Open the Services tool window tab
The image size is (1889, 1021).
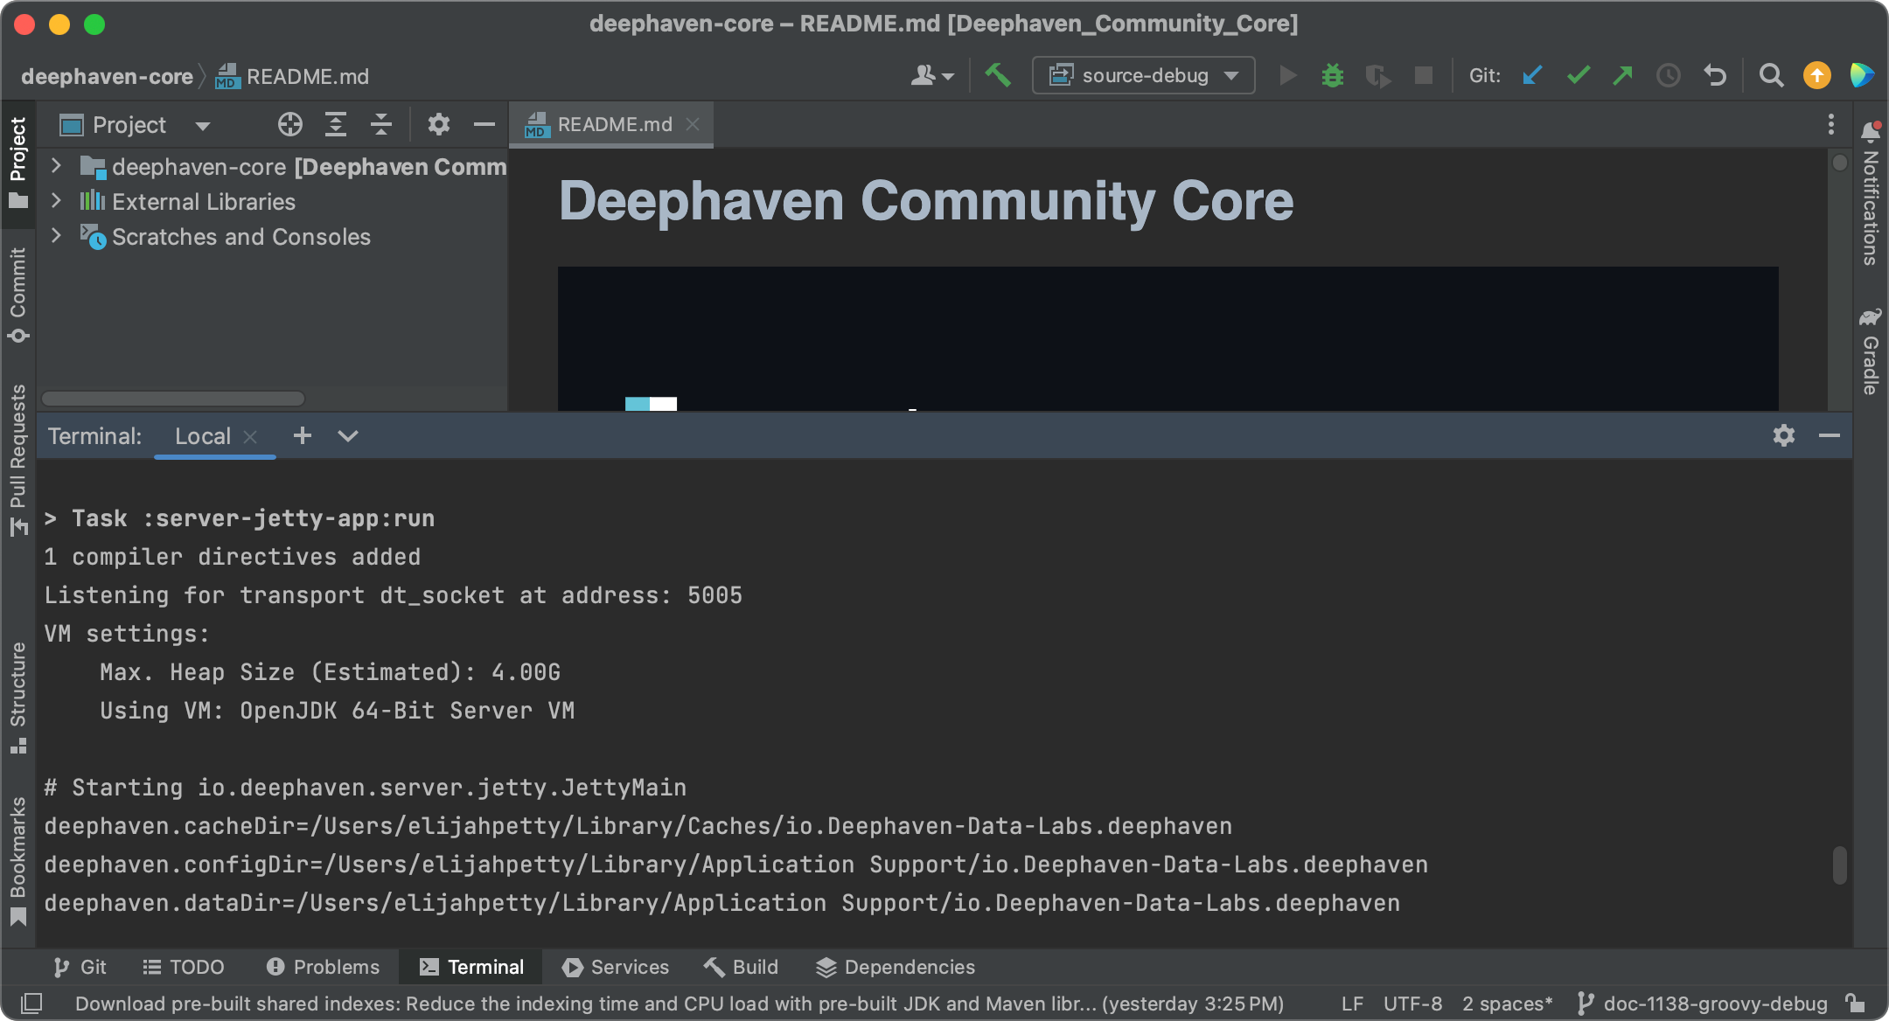pyautogui.click(x=616, y=967)
